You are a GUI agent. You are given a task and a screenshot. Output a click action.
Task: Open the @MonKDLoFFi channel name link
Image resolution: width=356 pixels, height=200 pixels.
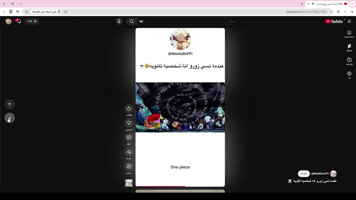tap(320, 174)
